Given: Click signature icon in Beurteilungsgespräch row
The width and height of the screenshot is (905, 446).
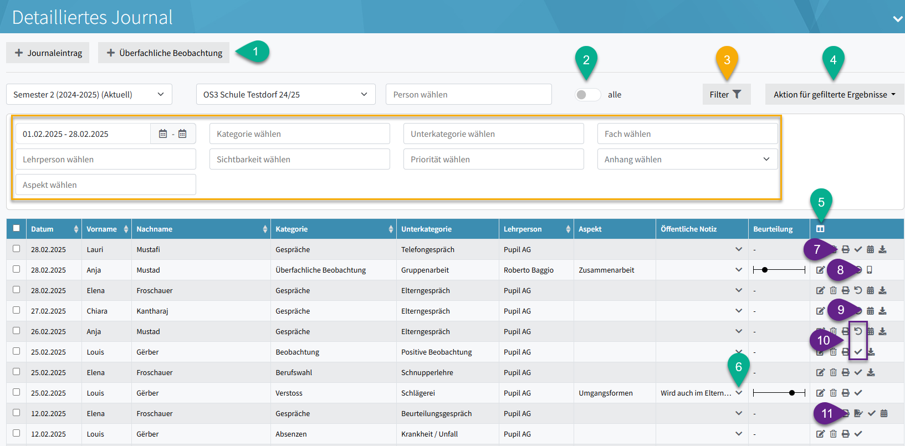Looking at the screenshot, I should click(858, 413).
